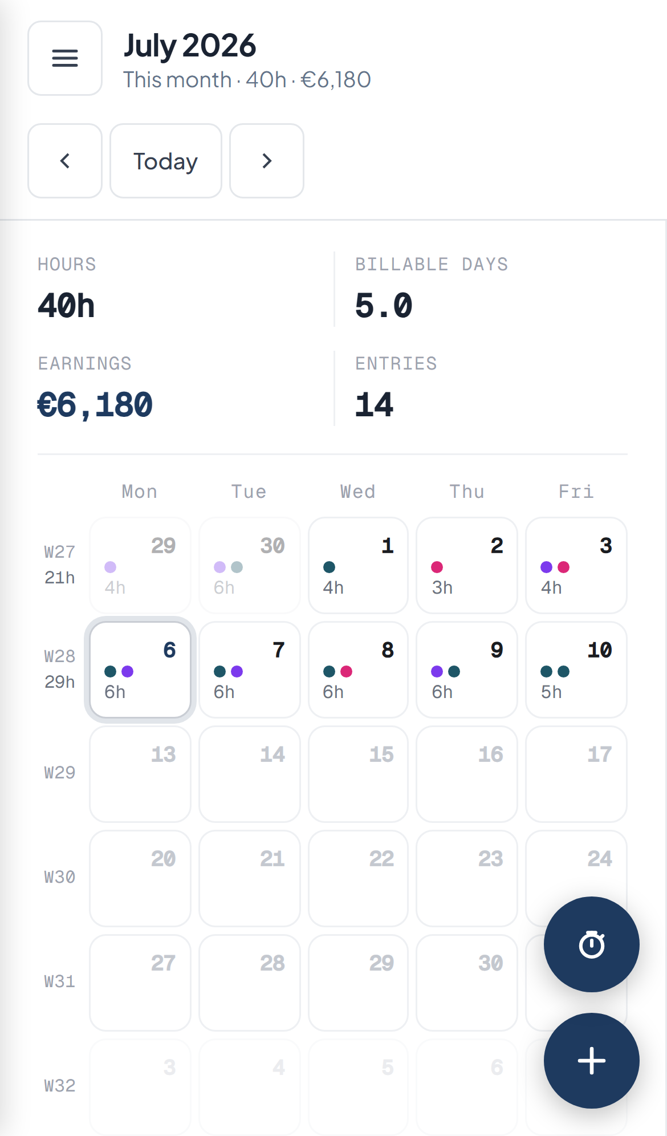Click the pink dot on July 8
Image resolution: width=667 pixels, height=1136 pixels.
tap(346, 671)
